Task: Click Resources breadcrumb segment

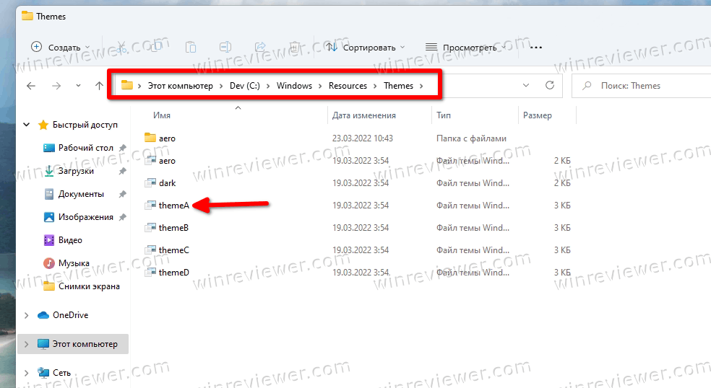Action: click(348, 86)
